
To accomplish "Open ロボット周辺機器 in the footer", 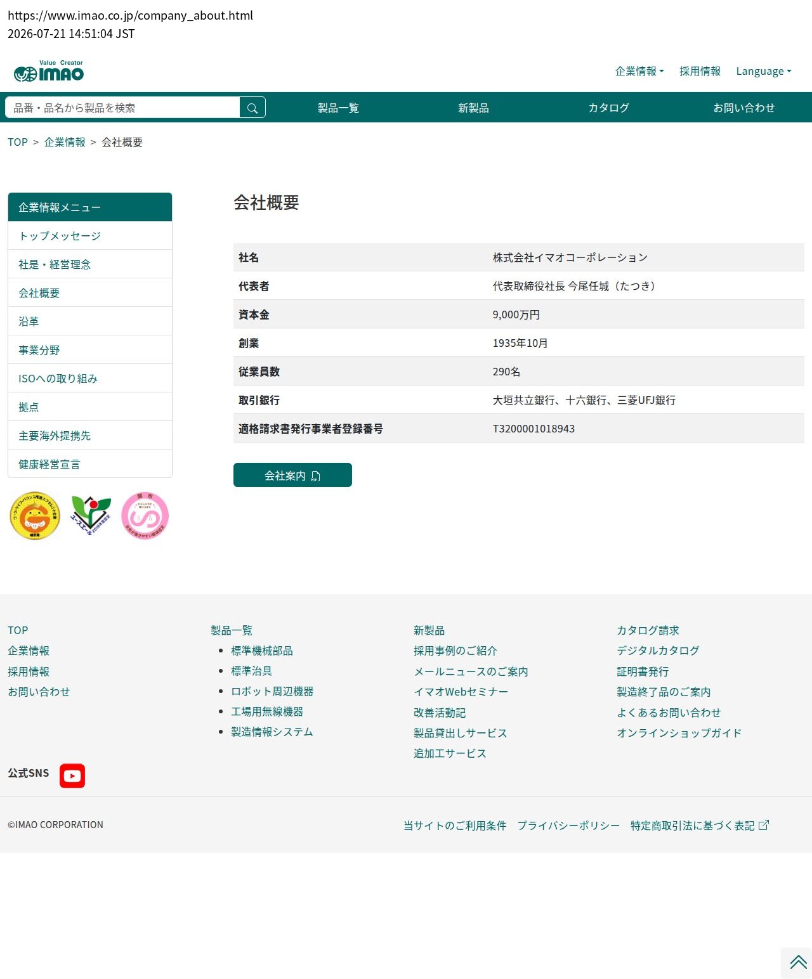I will pyautogui.click(x=272, y=691).
